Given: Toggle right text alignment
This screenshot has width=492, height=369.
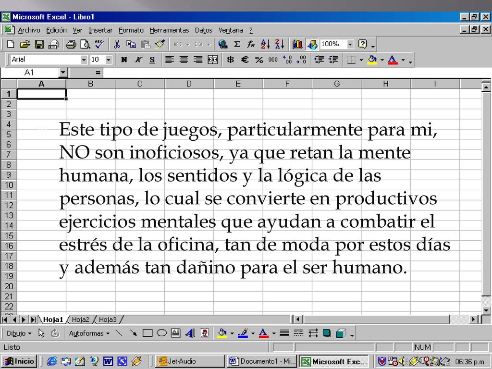Looking at the screenshot, I should 197,60.
